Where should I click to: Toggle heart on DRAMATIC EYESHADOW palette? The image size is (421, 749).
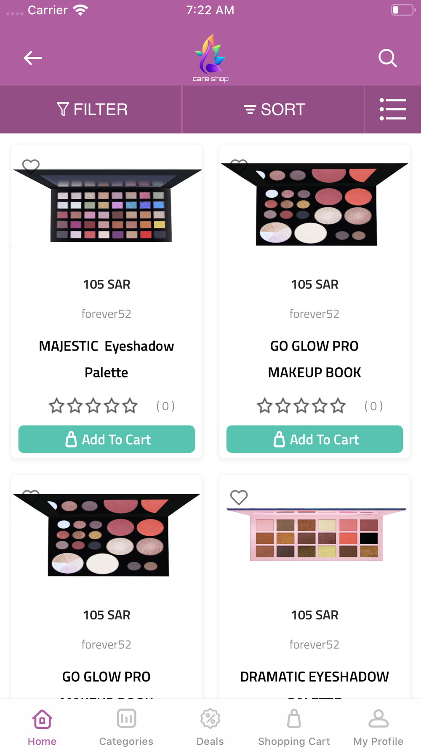coord(239,498)
